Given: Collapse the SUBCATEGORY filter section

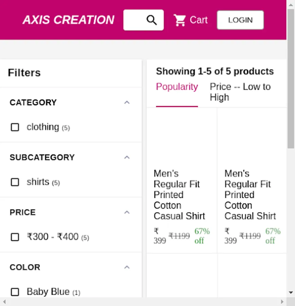Looking at the screenshot, I should [127, 157].
